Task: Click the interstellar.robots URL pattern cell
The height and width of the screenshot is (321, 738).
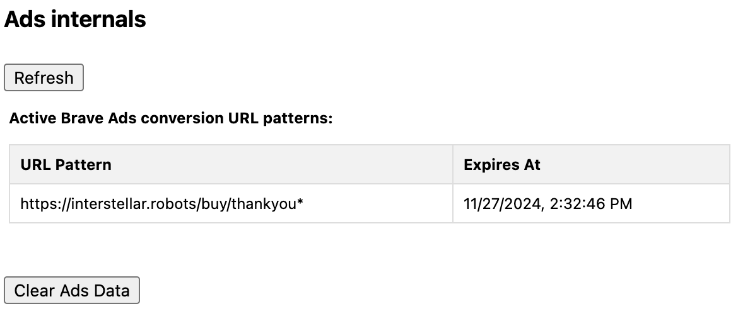Action: coord(162,204)
